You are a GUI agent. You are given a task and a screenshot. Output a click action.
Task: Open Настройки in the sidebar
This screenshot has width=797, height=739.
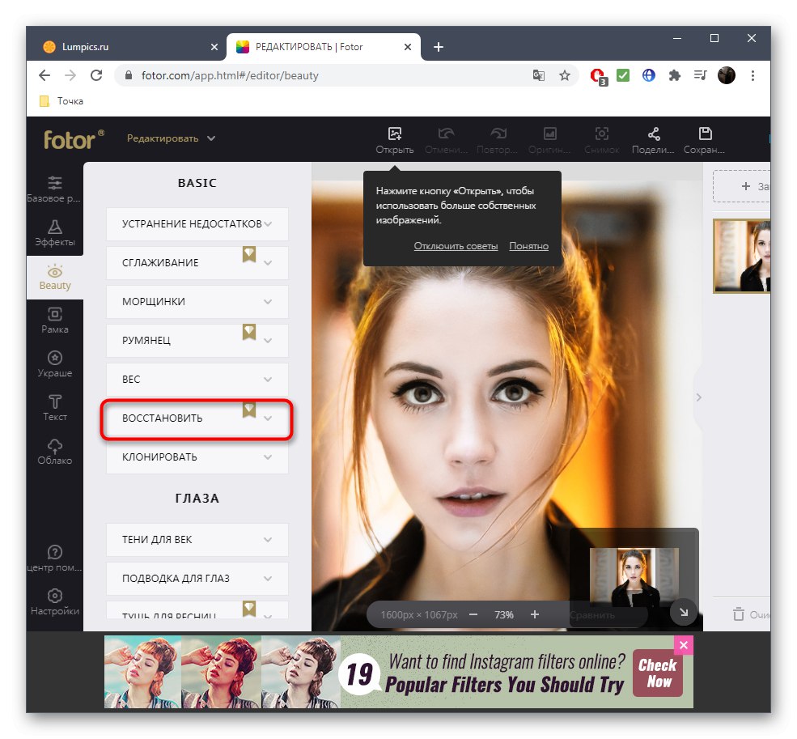(x=54, y=602)
